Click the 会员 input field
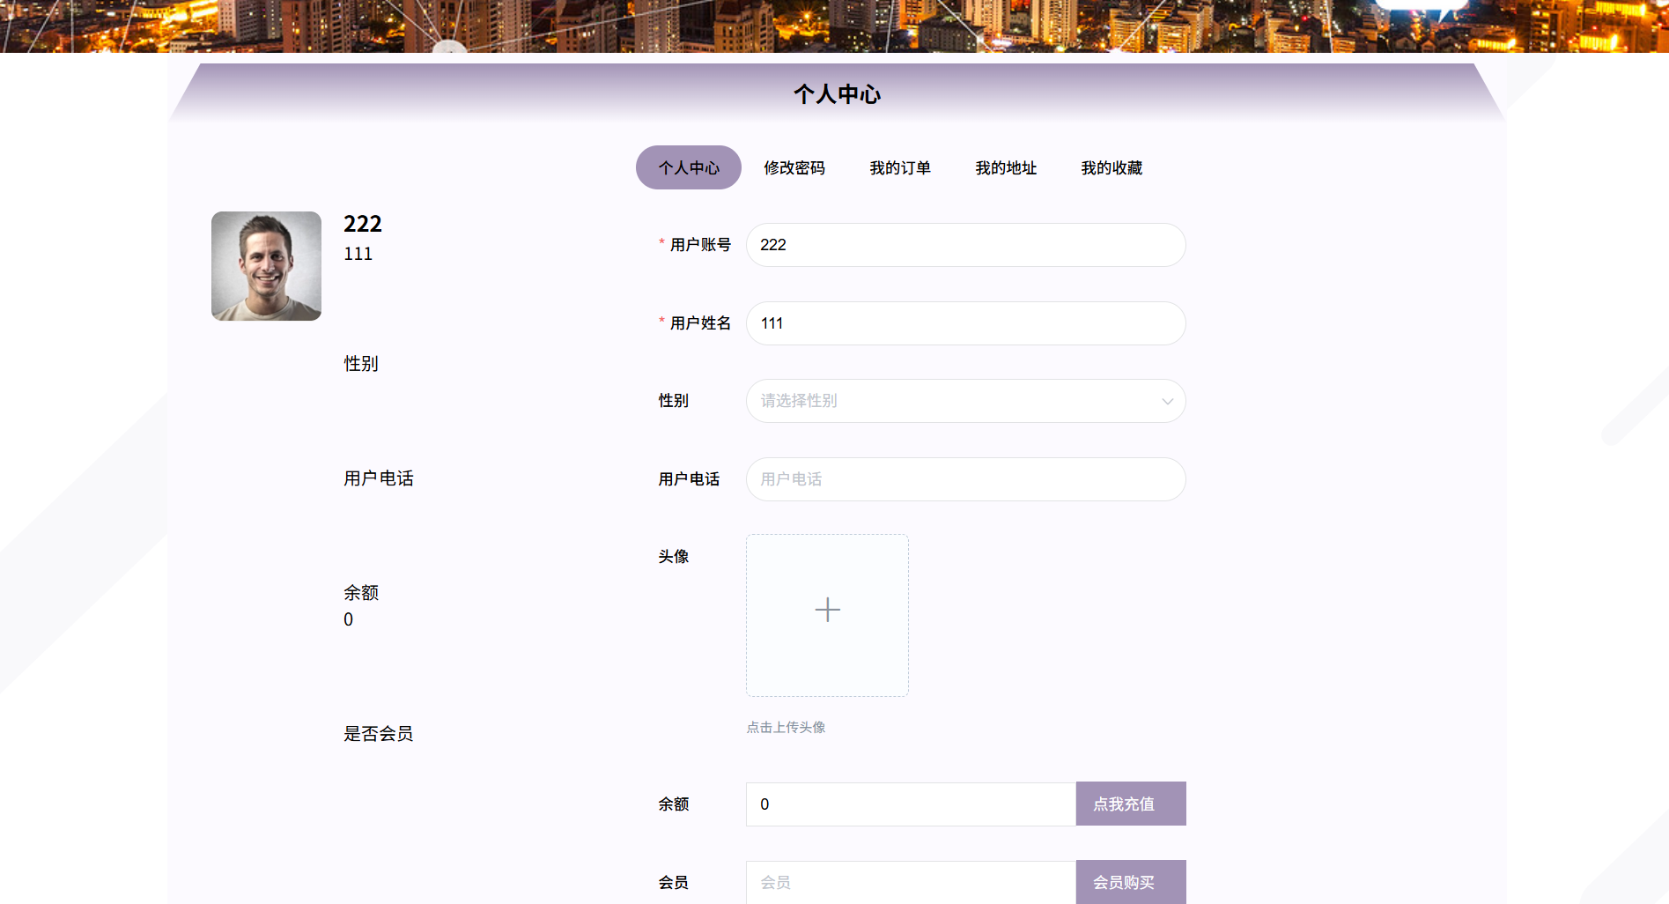 911,882
